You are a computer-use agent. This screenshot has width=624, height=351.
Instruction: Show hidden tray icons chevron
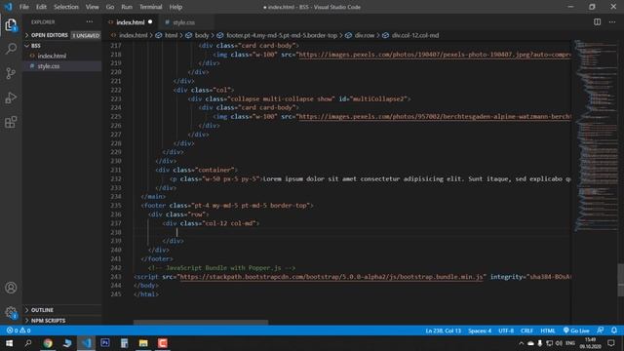[x=521, y=343]
